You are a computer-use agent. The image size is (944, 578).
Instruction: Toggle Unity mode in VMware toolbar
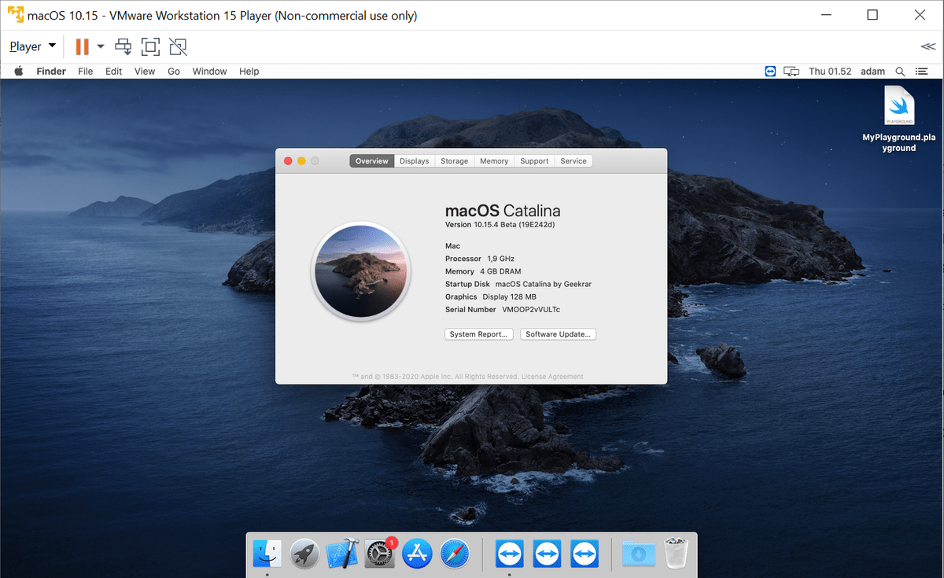178,46
